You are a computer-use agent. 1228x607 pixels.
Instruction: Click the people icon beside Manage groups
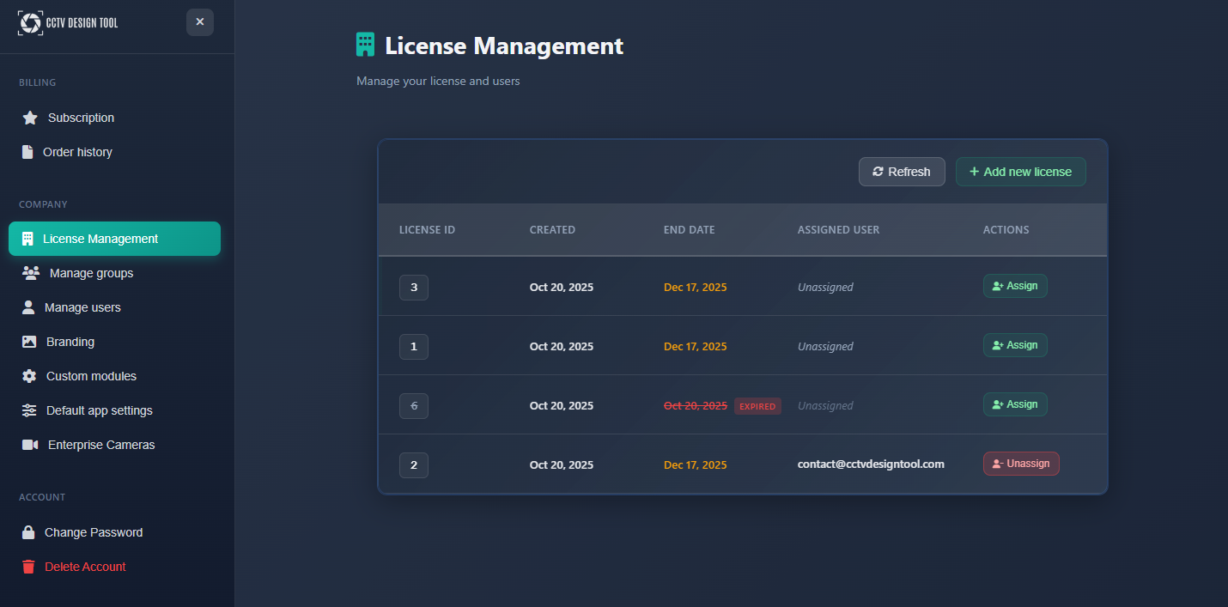31,273
